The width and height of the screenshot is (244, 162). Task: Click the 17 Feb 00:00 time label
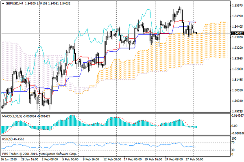pos(133,159)
